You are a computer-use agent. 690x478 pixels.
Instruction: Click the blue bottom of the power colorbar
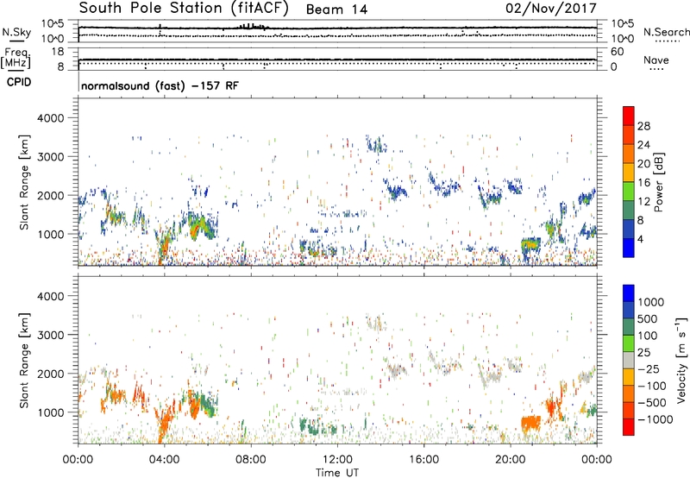pos(629,248)
